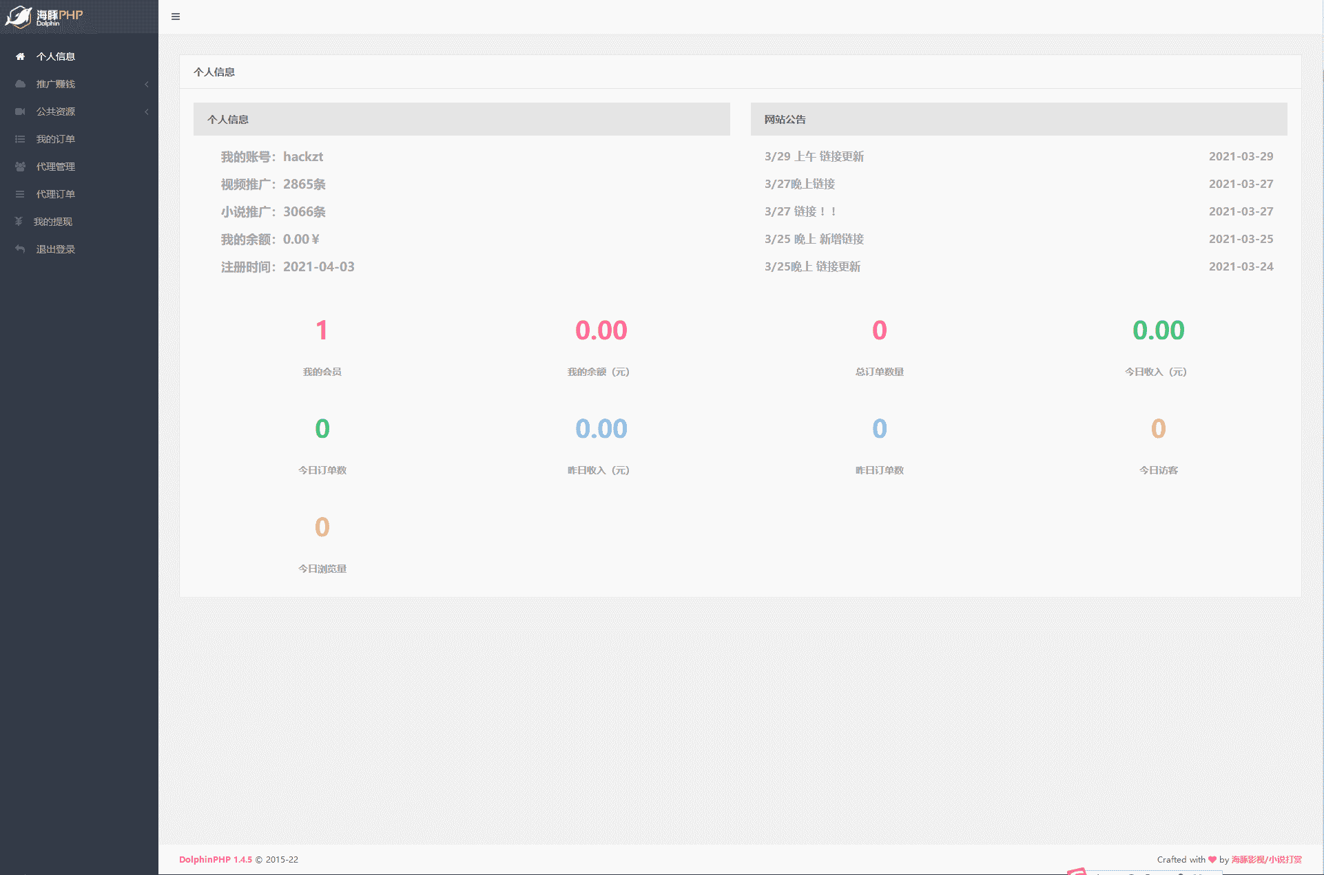Click the yen icon beside 我的提现
1324x875 pixels.
pyautogui.click(x=19, y=222)
